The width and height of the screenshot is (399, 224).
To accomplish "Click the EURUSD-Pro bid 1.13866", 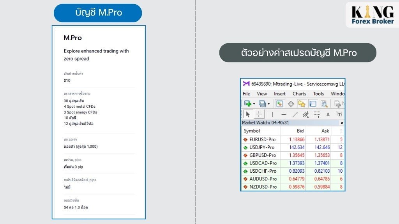I will pos(297,140).
